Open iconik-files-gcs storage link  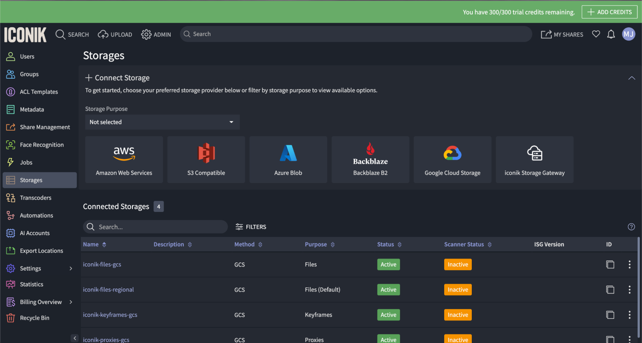coord(102,264)
